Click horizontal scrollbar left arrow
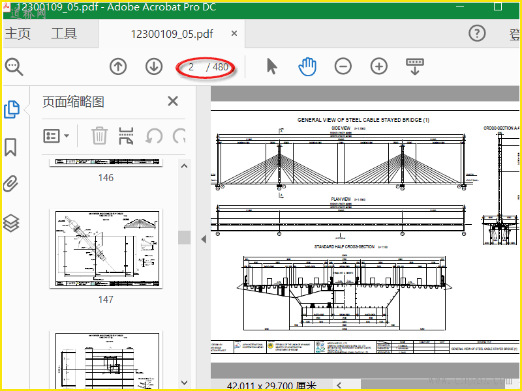The width and height of the screenshot is (522, 391). [x=339, y=386]
